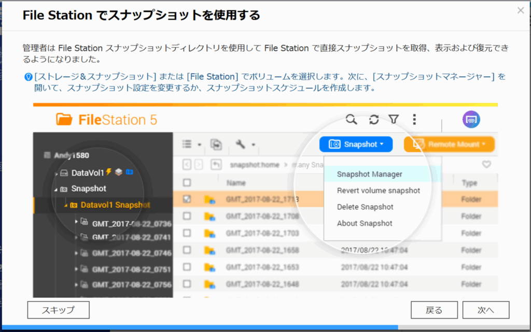Click the blue progress bar at bottom

tap(207, 328)
